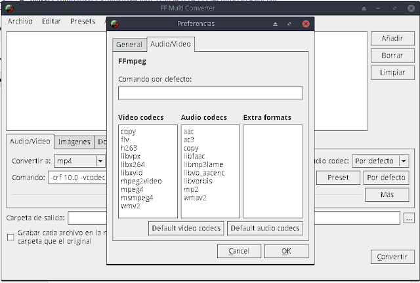Click 'ac3' in Audio codecs list
The width and height of the screenshot is (420, 283).
click(x=188, y=140)
